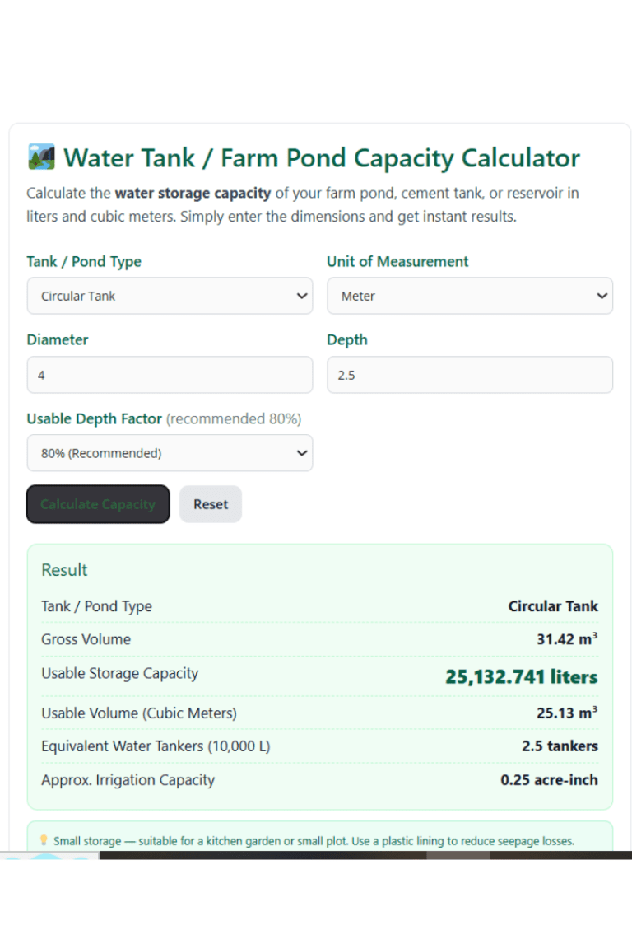Click the 'Tank / Pond Type' result row label

pyautogui.click(x=96, y=606)
